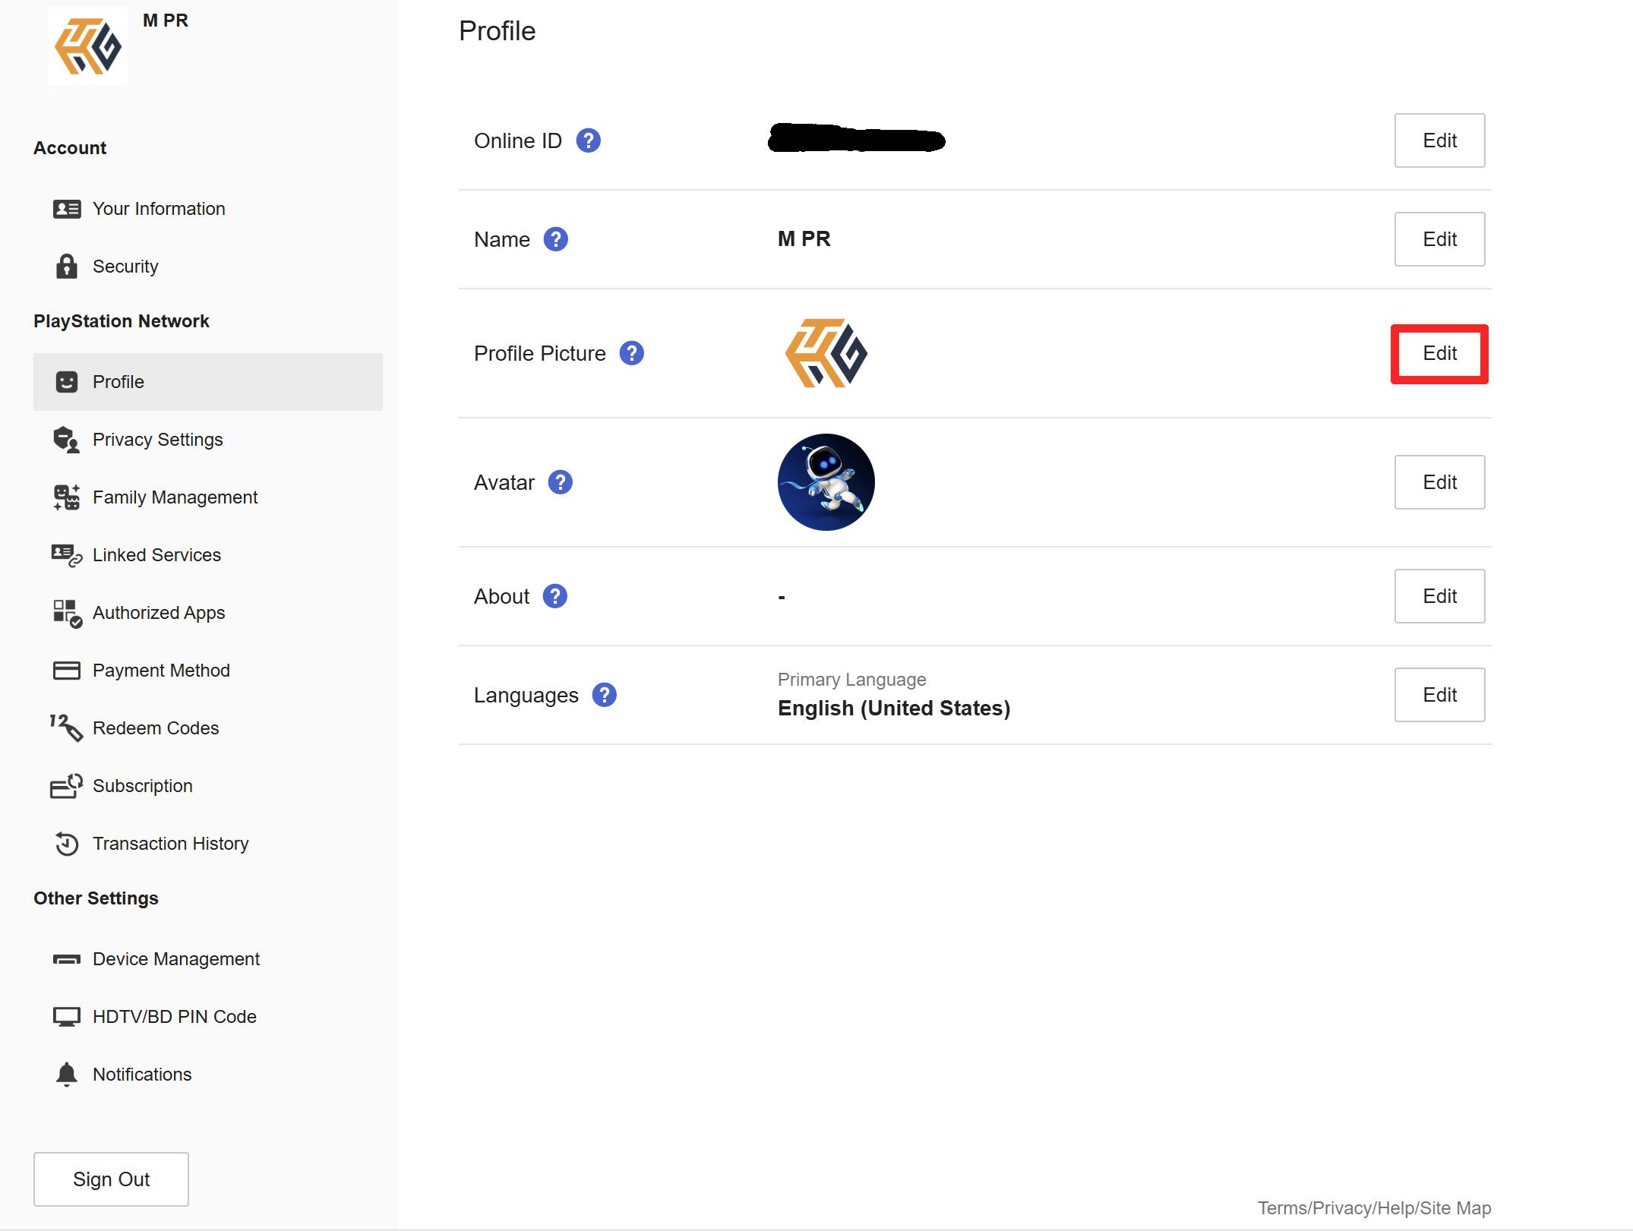Click Edit button for Profile Picture
Viewport: 1633px width, 1231px height.
(x=1439, y=353)
